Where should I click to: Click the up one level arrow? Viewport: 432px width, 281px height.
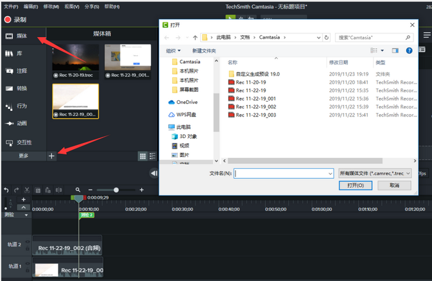(195, 38)
